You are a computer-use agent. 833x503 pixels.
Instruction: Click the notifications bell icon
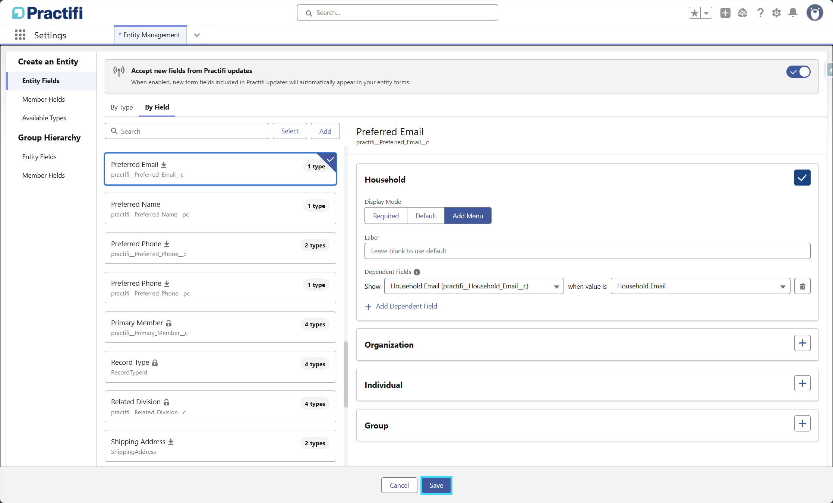pyautogui.click(x=793, y=13)
